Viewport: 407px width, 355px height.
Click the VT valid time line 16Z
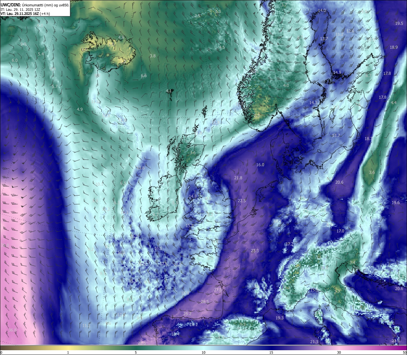click(x=25, y=14)
